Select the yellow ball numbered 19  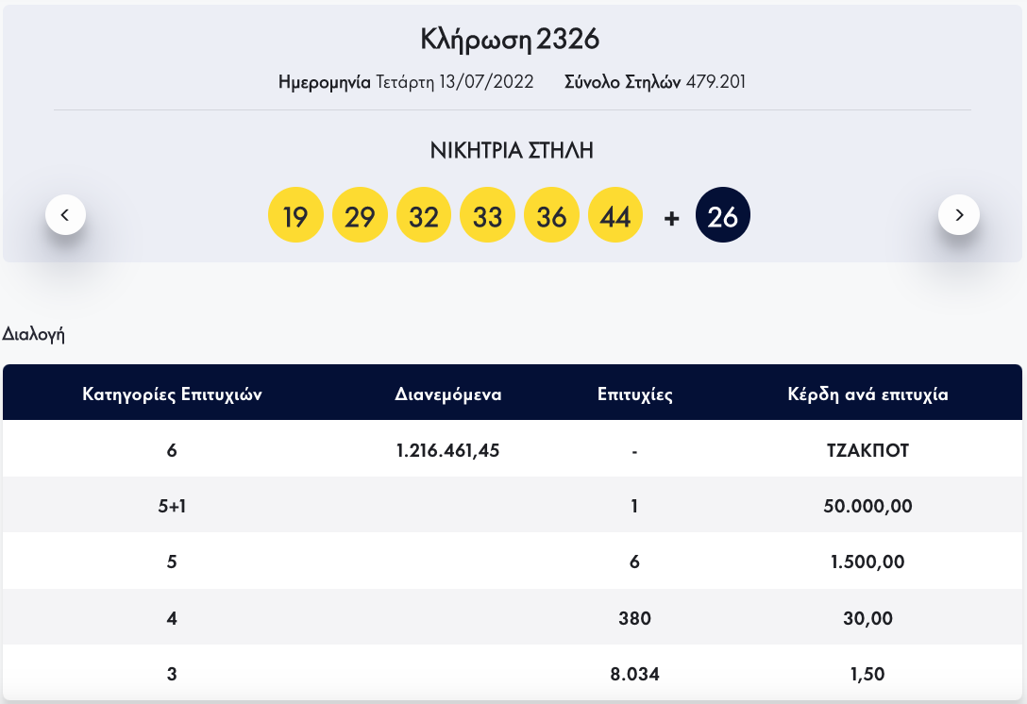(295, 214)
